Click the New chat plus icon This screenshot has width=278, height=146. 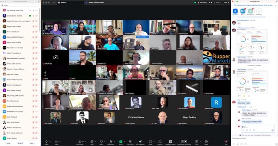point(259,11)
